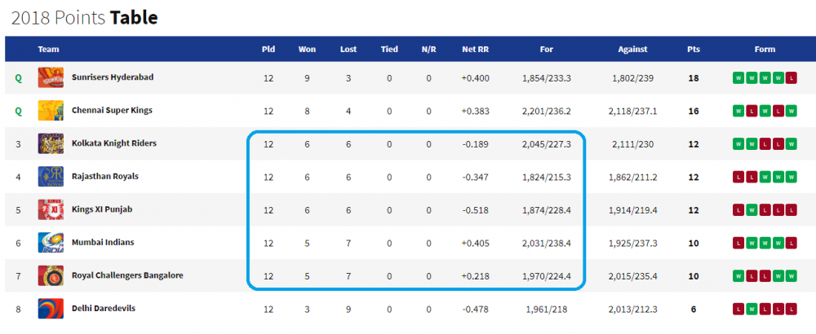Open the Royal Challengers Bangalore name link
The width and height of the screenshot is (816, 334).
(x=127, y=275)
